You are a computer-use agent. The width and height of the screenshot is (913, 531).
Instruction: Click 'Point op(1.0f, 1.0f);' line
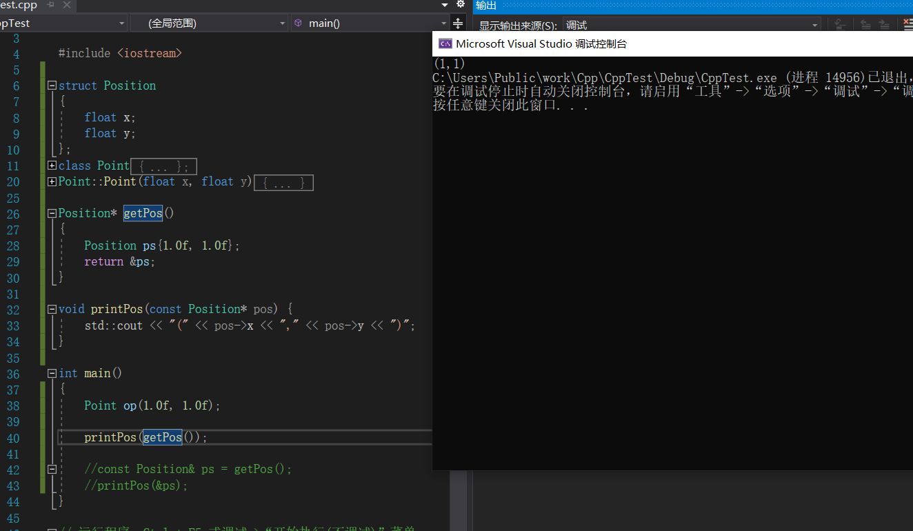152,405
